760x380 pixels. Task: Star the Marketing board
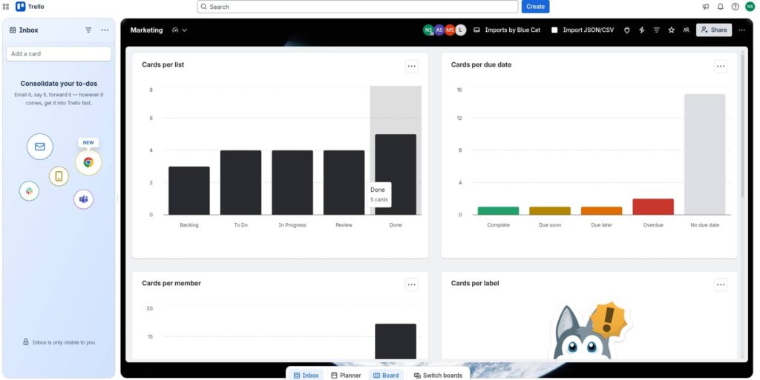[x=671, y=30]
